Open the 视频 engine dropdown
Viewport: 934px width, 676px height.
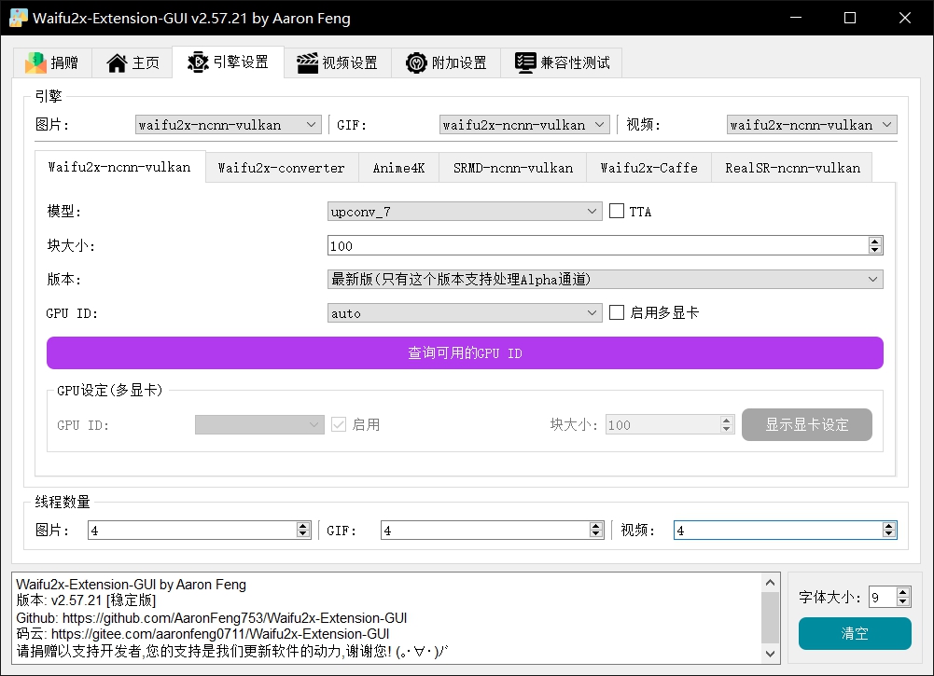[812, 124]
